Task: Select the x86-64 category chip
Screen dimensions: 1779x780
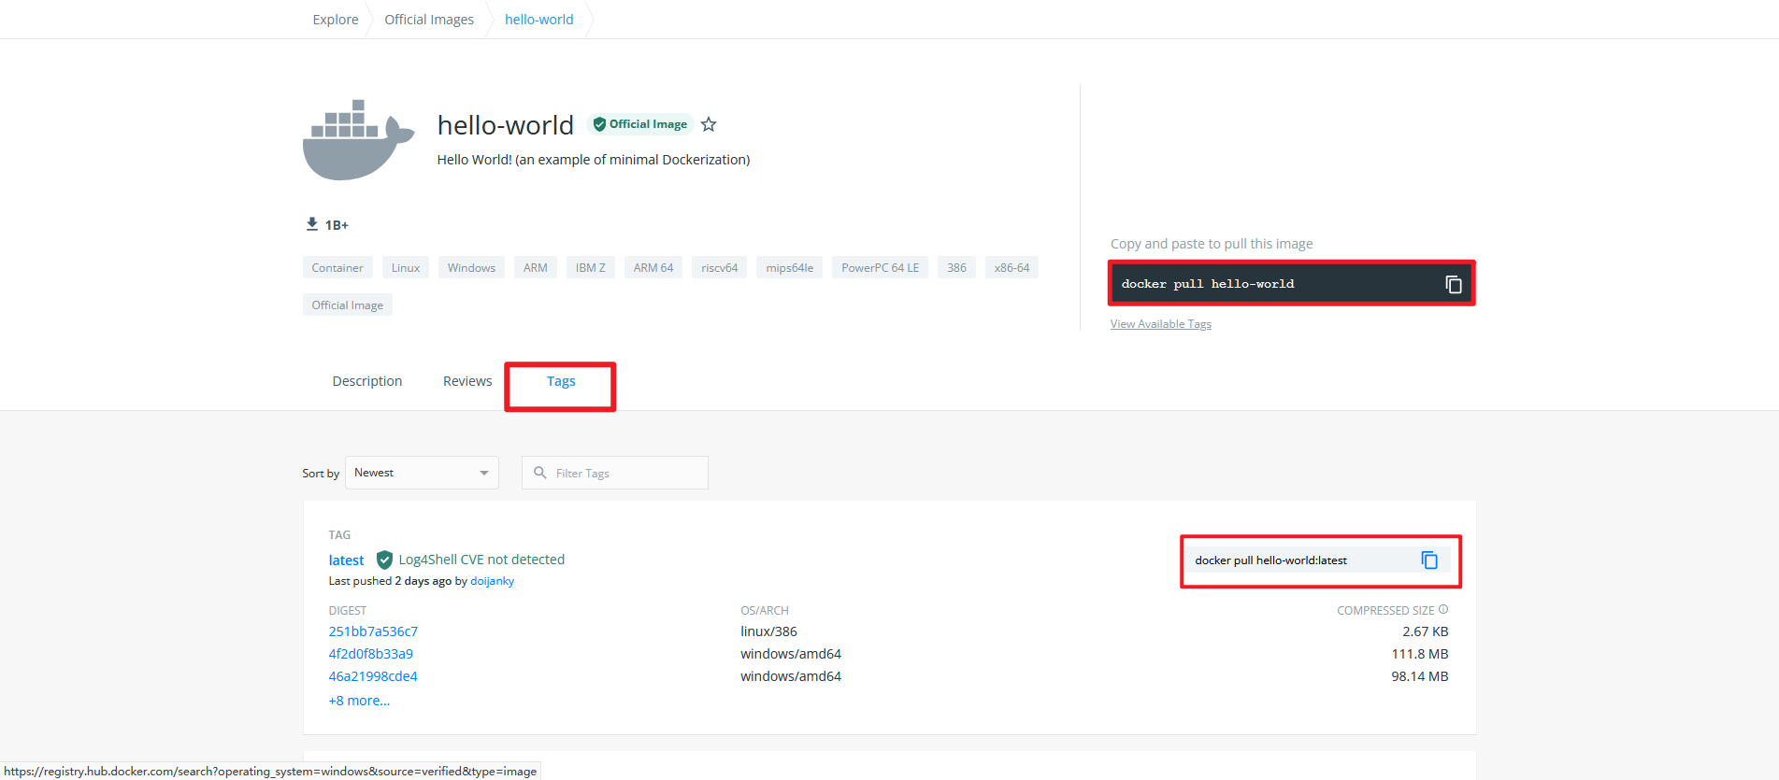Action: coord(1012,267)
